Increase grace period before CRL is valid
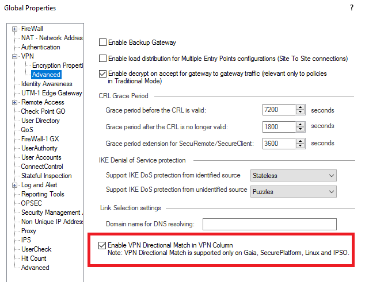 coord(301,107)
